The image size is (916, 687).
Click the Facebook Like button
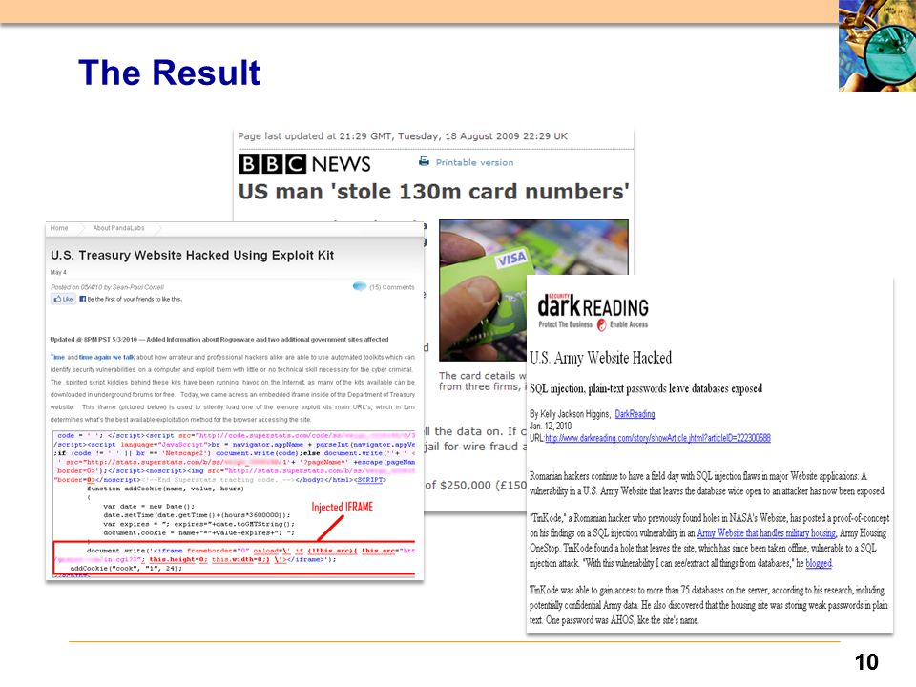[63, 299]
